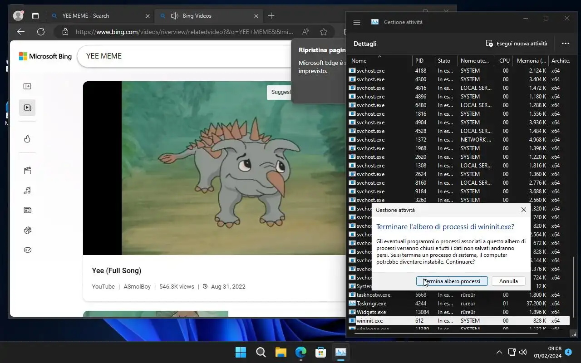Click Taskmgr.exe process icon
Screen dimensions: 581x363
pos(352,304)
